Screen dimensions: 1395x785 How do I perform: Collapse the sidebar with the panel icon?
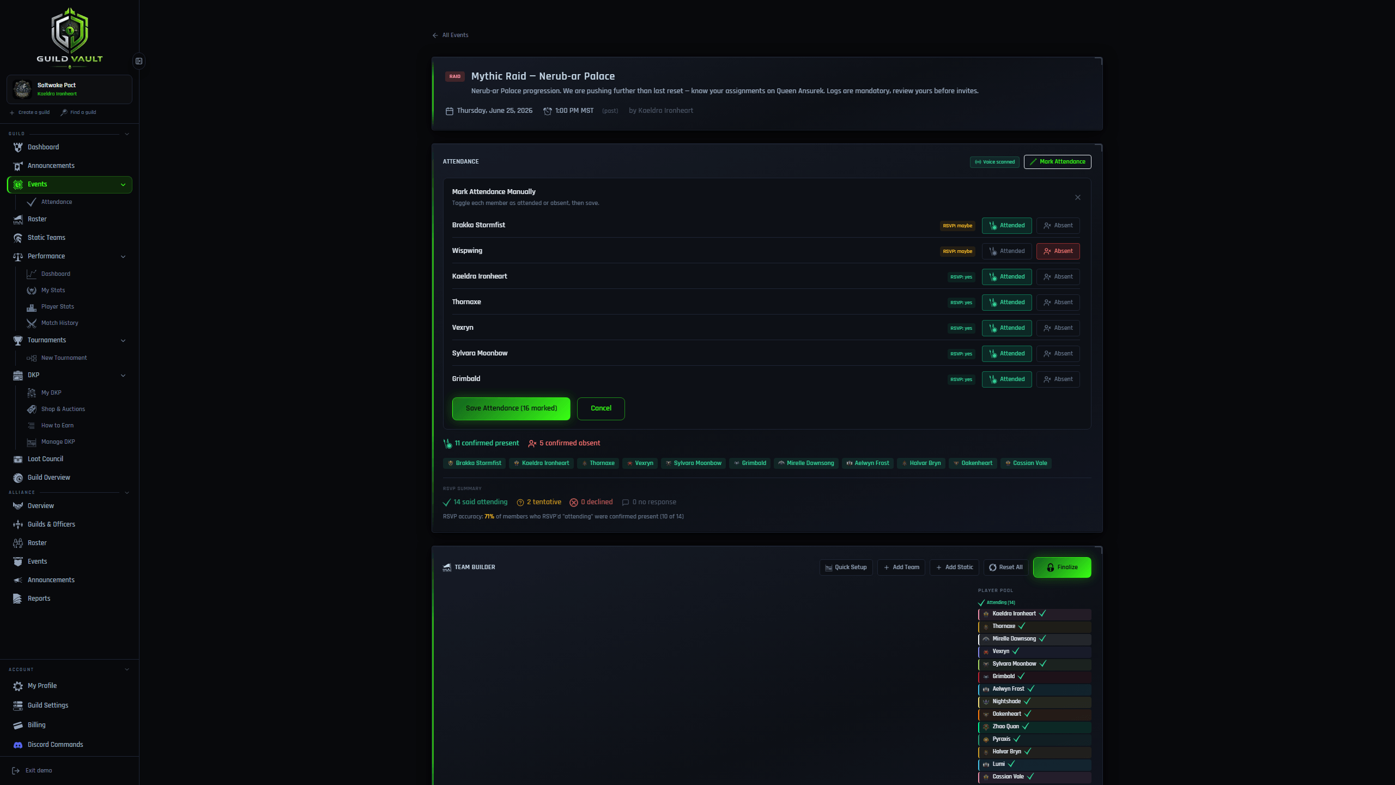[x=139, y=61]
